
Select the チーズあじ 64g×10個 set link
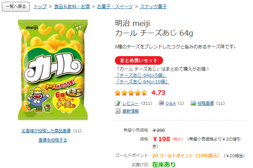pyautogui.click(x=142, y=82)
